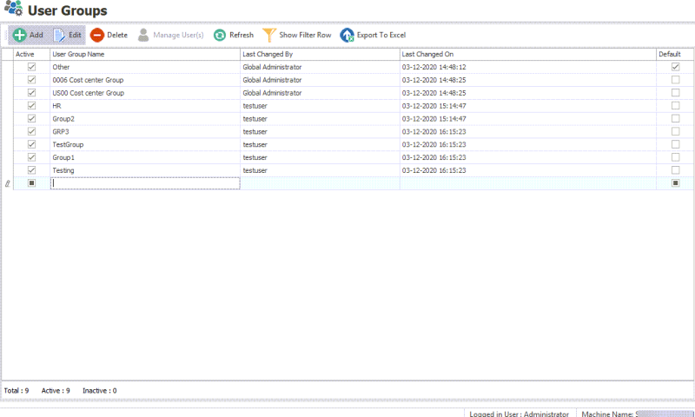This screenshot has width=695, height=417.
Task: Click the Edit pencil document icon
Action: (60, 36)
